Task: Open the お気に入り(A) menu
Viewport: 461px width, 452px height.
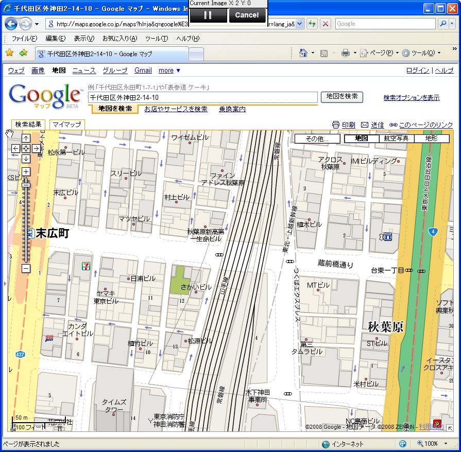Action: (x=120, y=39)
